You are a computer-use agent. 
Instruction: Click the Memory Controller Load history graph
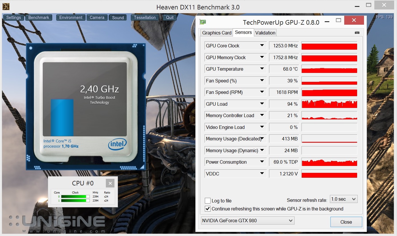pos(329,116)
